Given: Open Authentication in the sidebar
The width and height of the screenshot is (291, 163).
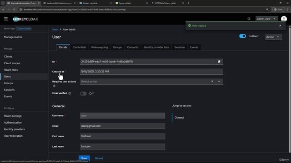Looking at the screenshot, I should [13, 123].
